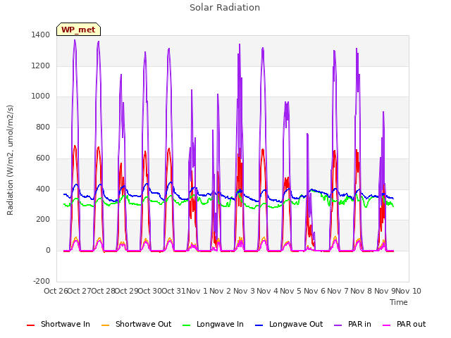
Task: Click the Nov 2 x-axis date label
Action: pyautogui.click(x=220, y=291)
